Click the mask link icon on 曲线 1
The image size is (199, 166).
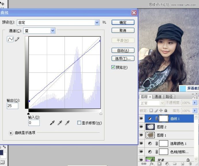[157, 119]
